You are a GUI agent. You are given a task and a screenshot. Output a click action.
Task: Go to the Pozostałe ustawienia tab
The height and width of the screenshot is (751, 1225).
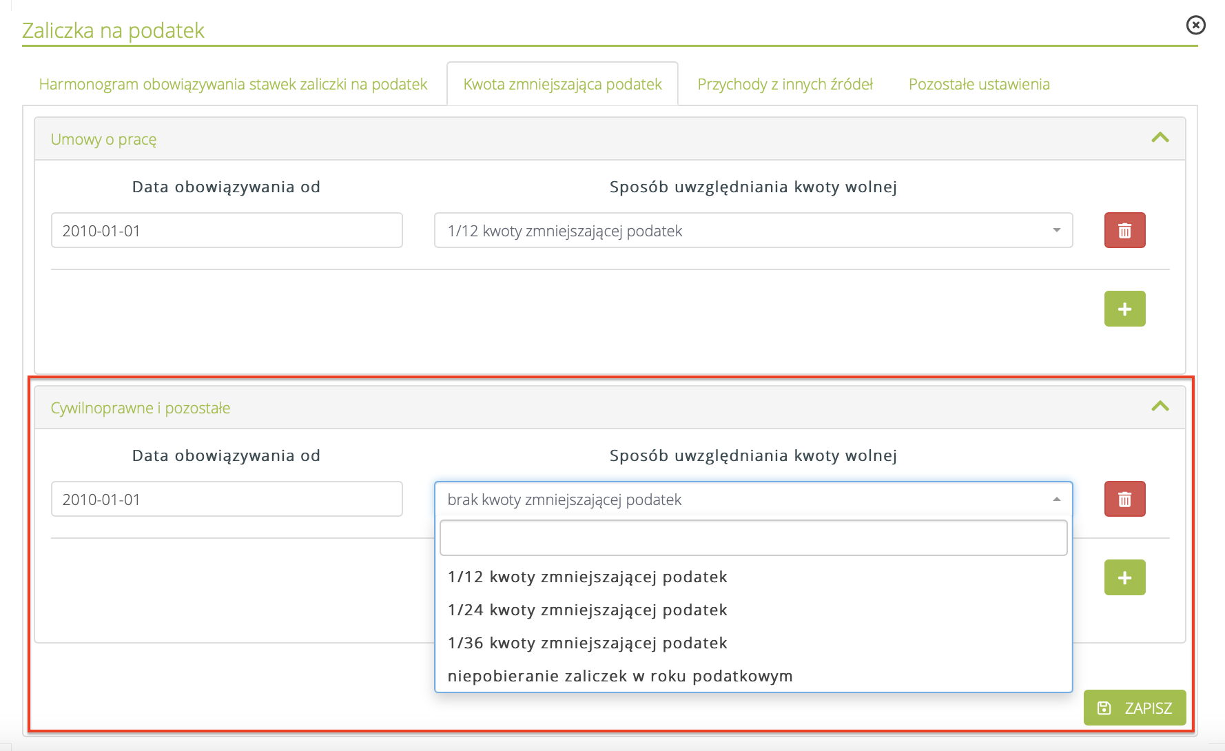978,84
